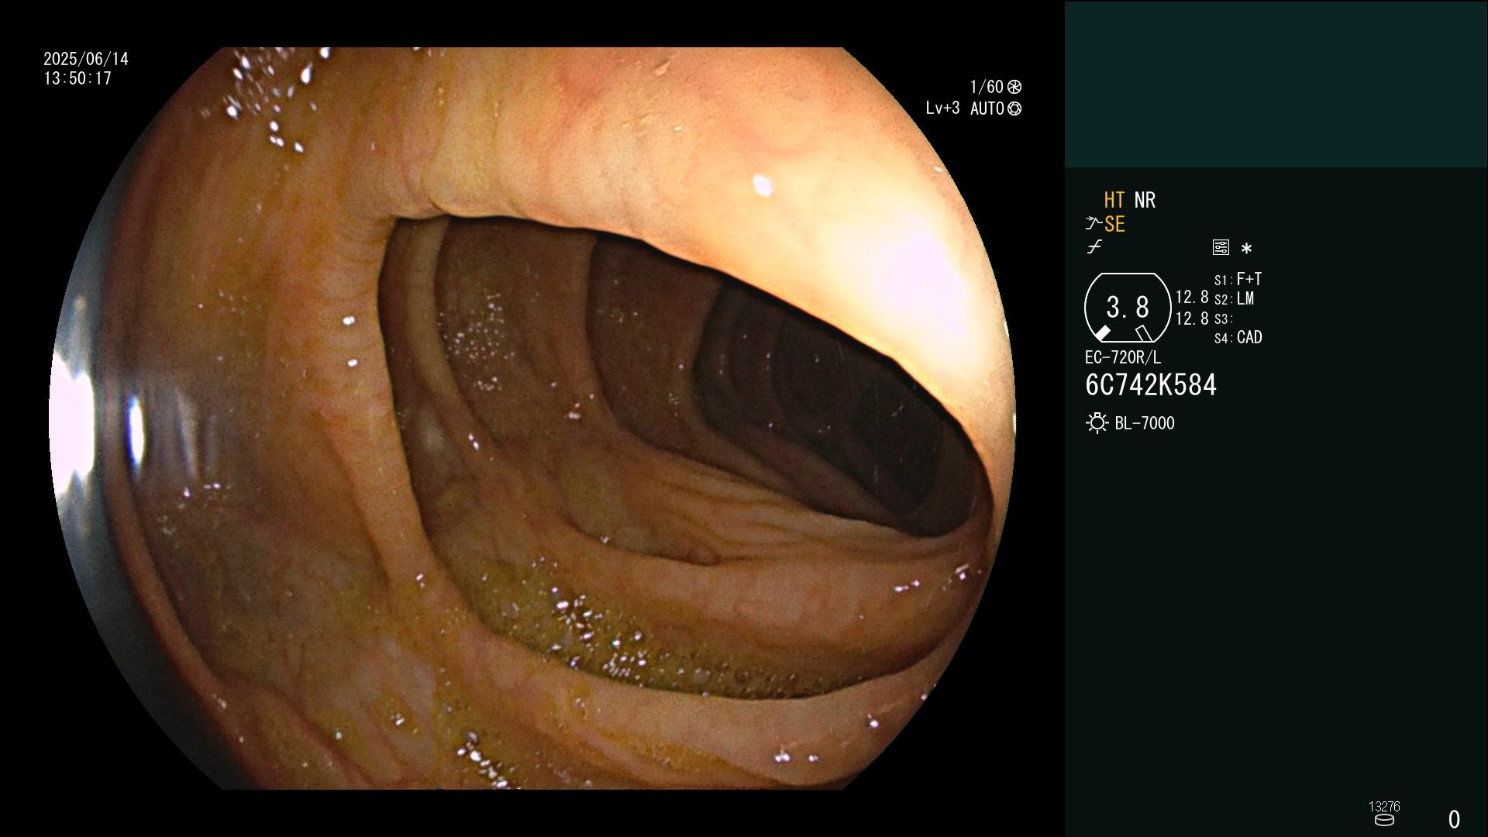Click the curve icon below SE
Screen dimensions: 1488x837
coord(1094,247)
